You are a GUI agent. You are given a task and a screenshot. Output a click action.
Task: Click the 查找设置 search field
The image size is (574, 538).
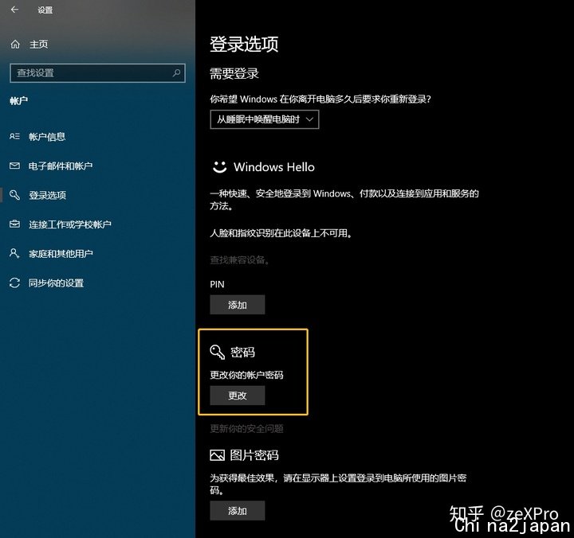pos(97,72)
